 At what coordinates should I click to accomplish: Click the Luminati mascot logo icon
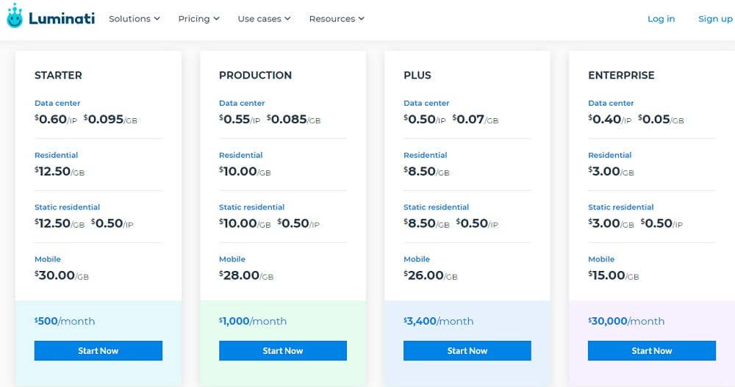(15, 16)
